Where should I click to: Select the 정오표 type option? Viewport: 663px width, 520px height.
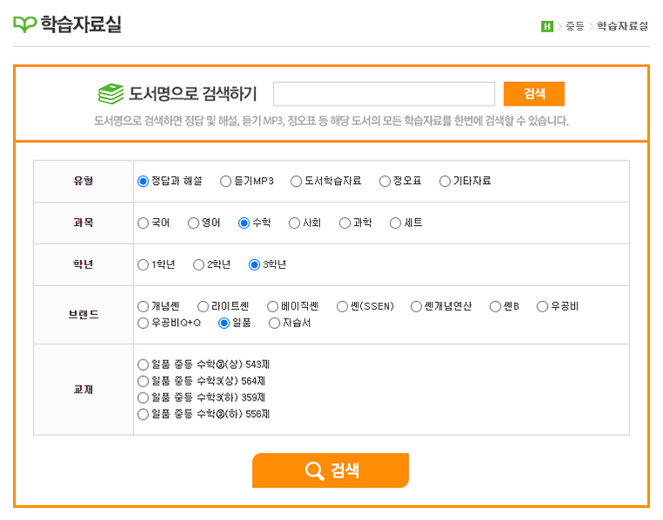click(385, 181)
